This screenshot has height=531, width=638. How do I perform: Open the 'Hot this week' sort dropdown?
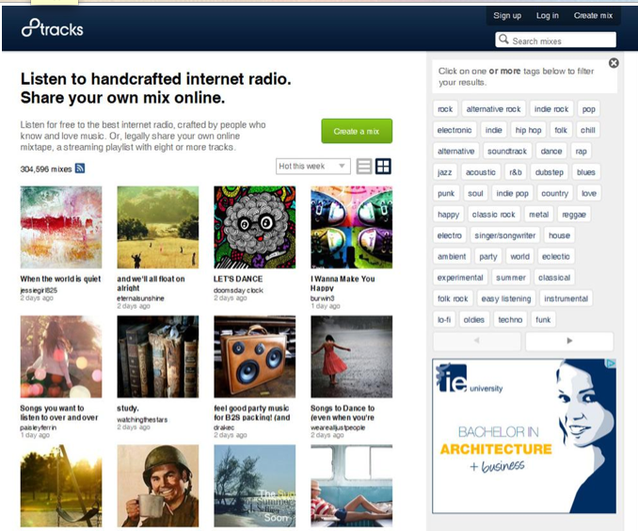313,166
